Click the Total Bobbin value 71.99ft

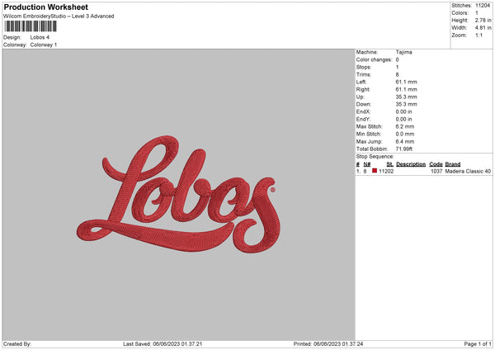pos(404,149)
